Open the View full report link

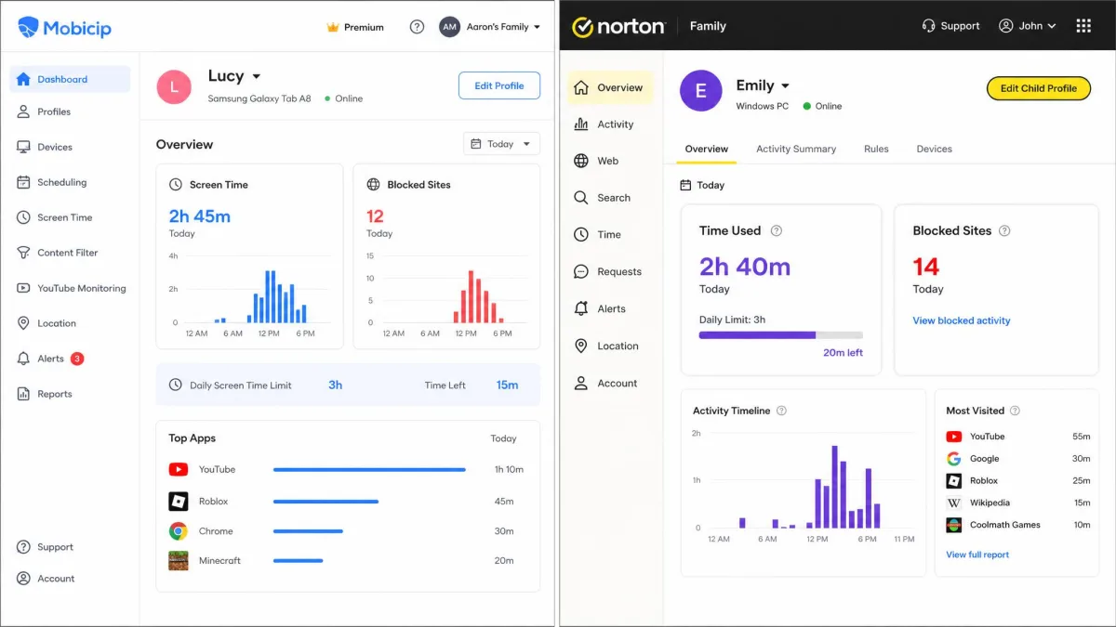click(x=977, y=555)
